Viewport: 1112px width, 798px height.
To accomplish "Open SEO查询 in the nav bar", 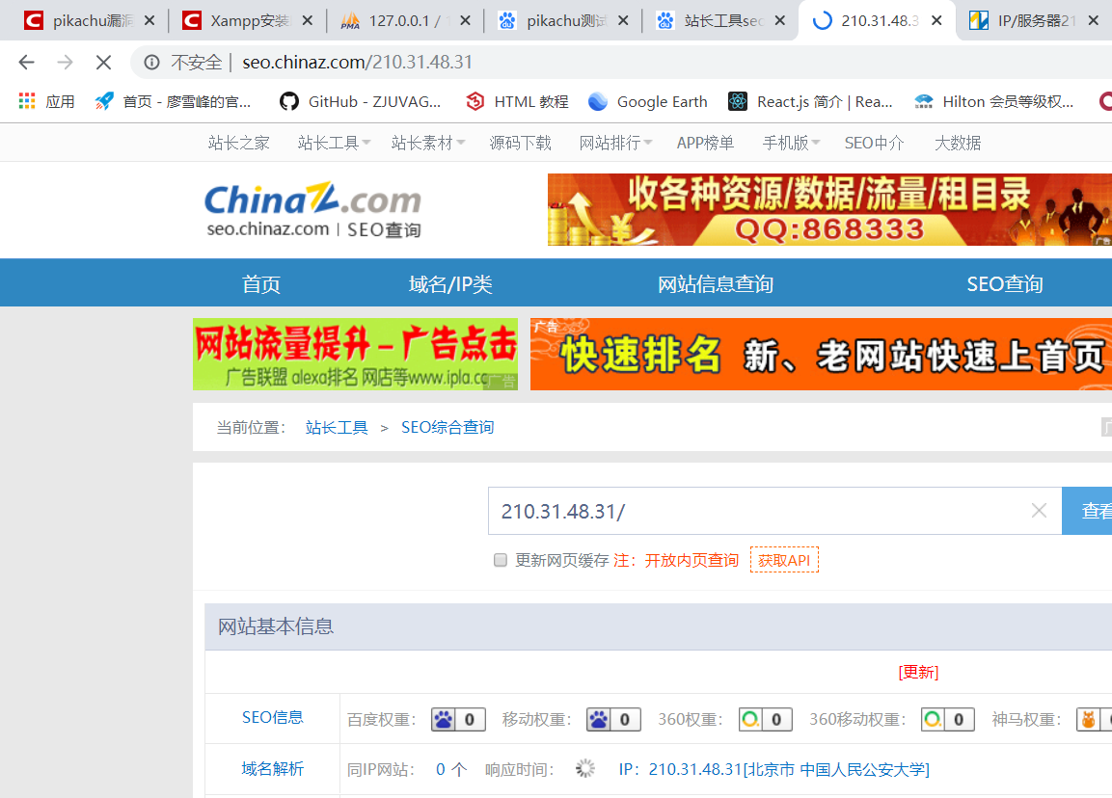I will [1005, 283].
